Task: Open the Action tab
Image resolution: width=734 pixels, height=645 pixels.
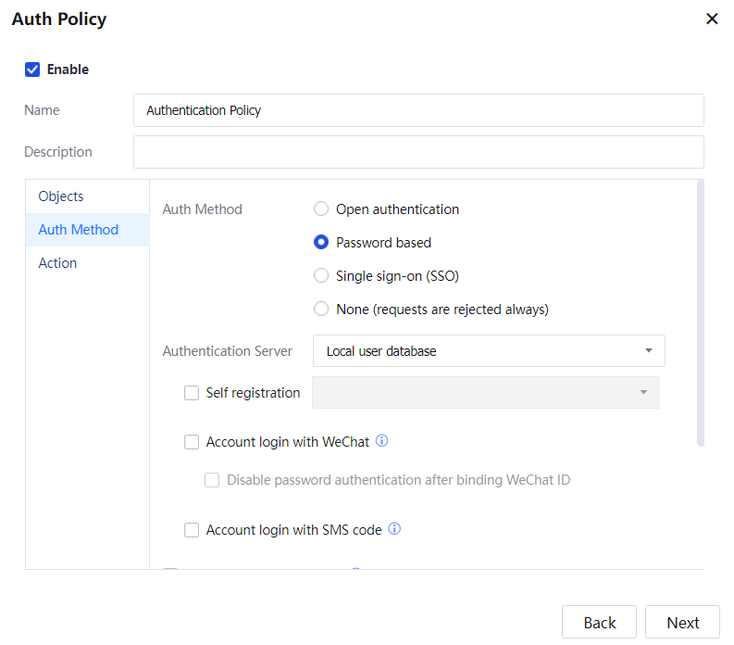Action: coord(57,263)
